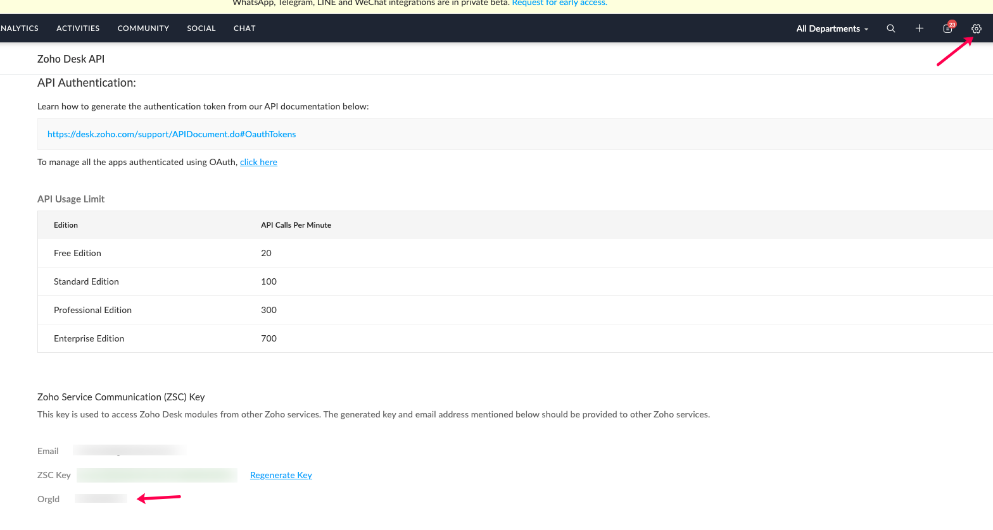Switch to the Community tab

[143, 28]
